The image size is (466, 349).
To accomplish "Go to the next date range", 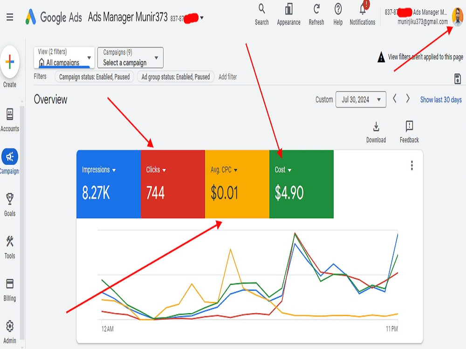I will coord(408,99).
